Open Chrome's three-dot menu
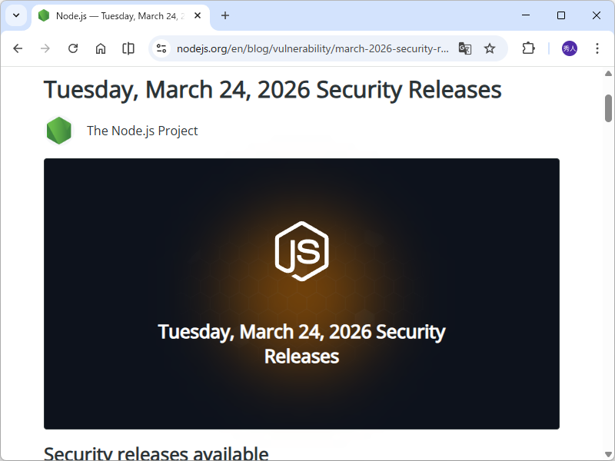Viewport: 615px width, 461px height. [x=597, y=48]
